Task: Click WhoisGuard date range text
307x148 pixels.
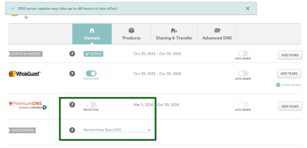Action: [157, 74]
